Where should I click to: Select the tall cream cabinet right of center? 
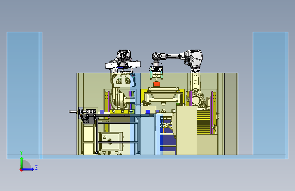click(x=186, y=130)
